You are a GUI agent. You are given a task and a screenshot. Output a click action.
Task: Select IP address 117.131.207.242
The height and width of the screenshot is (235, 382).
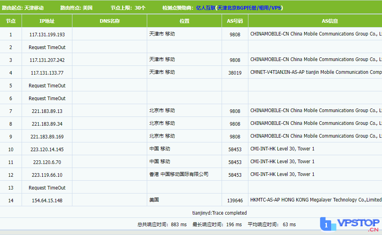point(47,60)
